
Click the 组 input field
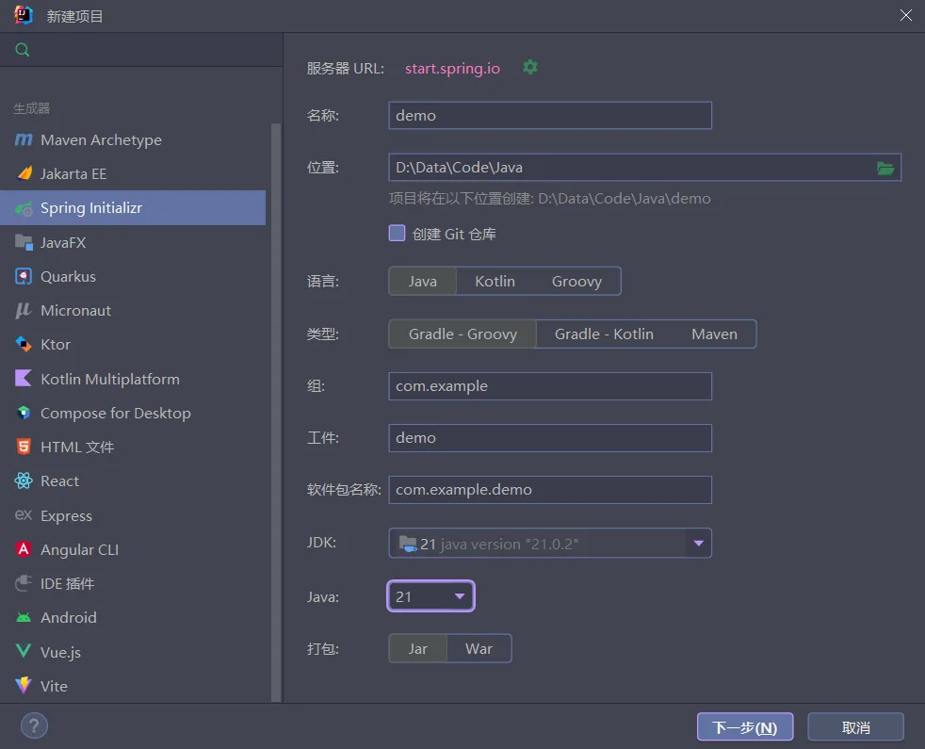tap(550, 386)
